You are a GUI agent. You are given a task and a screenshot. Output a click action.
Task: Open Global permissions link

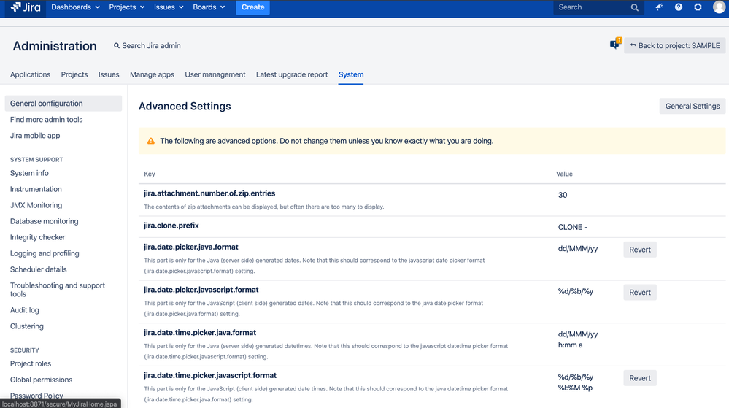pyautogui.click(x=42, y=380)
